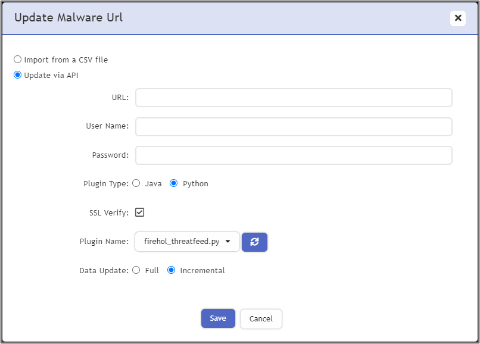Save the malware URL settings
Image resolution: width=480 pixels, height=344 pixels.
tap(218, 318)
